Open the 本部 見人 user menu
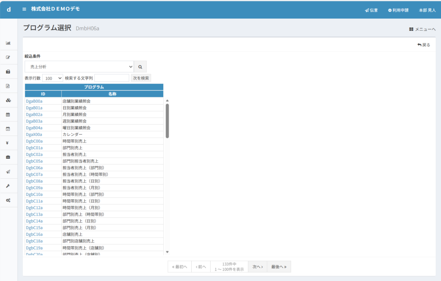The image size is (441, 281). [x=426, y=10]
